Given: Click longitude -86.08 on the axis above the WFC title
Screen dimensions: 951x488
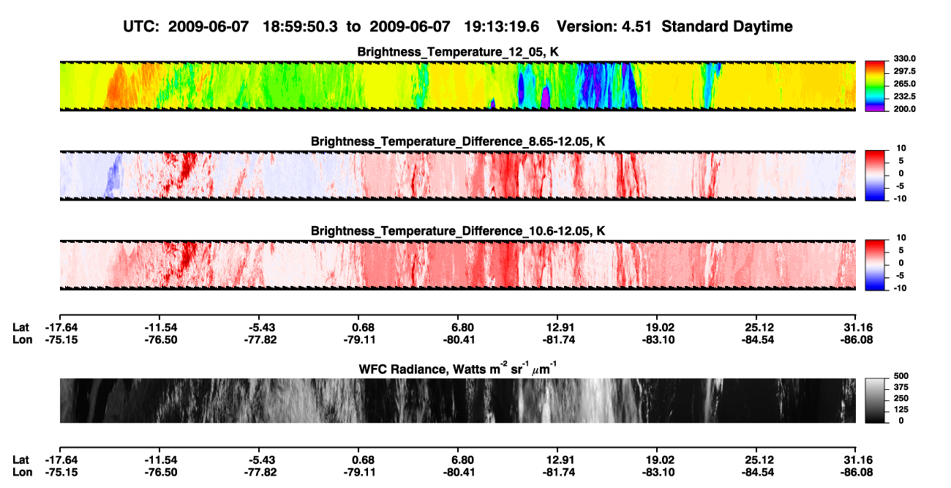Looking at the screenshot, I should pos(857,339).
